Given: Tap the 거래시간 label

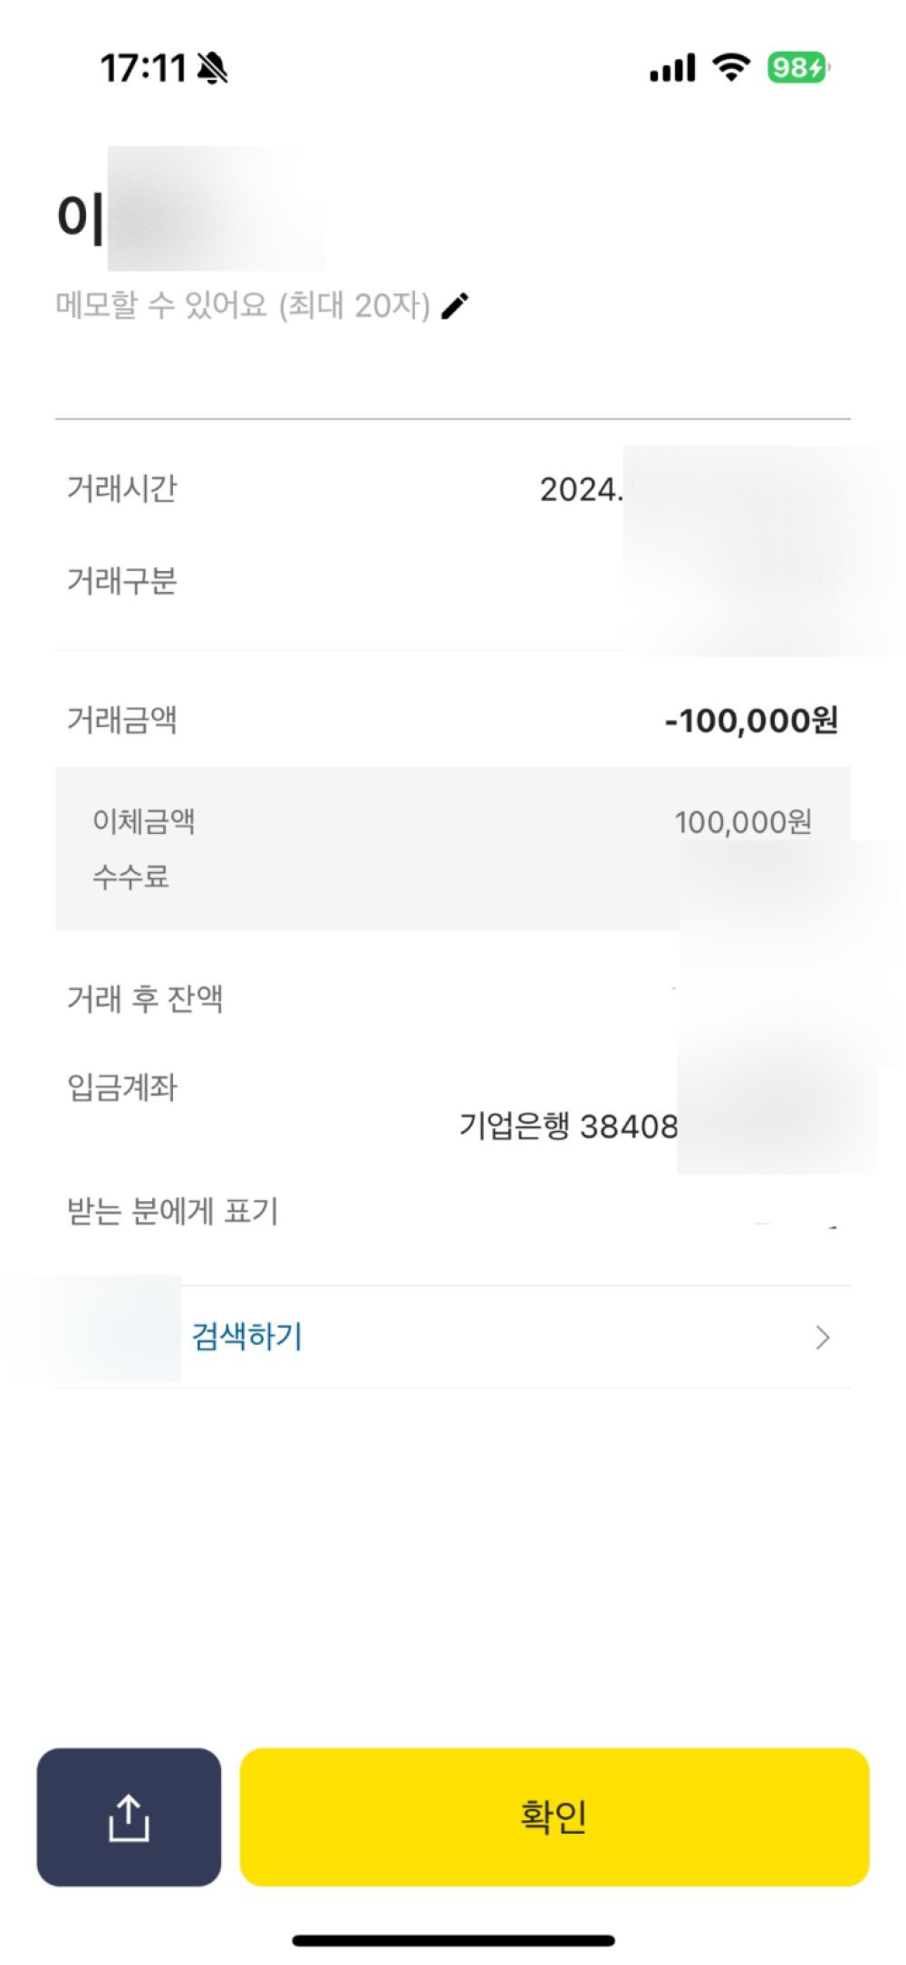Looking at the screenshot, I should [121, 489].
